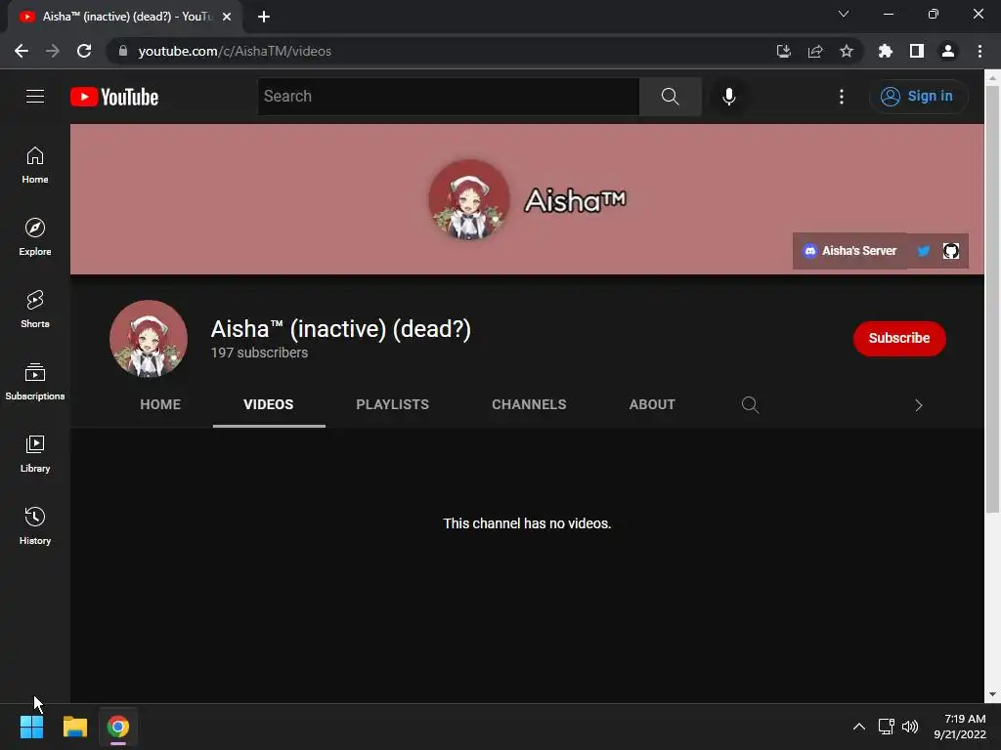Select the VIDEOS channel tab

[x=268, y=404]
